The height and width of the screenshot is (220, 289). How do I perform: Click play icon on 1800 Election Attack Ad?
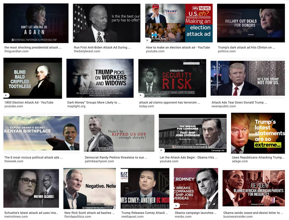click(6, 95)
